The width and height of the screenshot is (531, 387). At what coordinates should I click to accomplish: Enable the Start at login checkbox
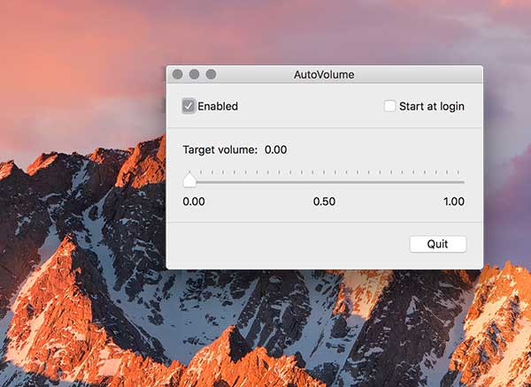pos(389,106)
